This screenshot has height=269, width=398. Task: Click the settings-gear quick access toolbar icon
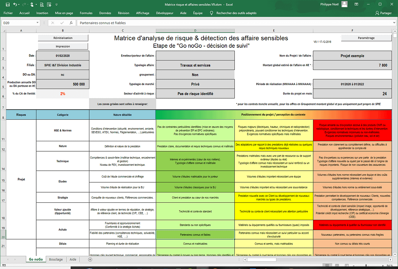[x=49, y=5]
